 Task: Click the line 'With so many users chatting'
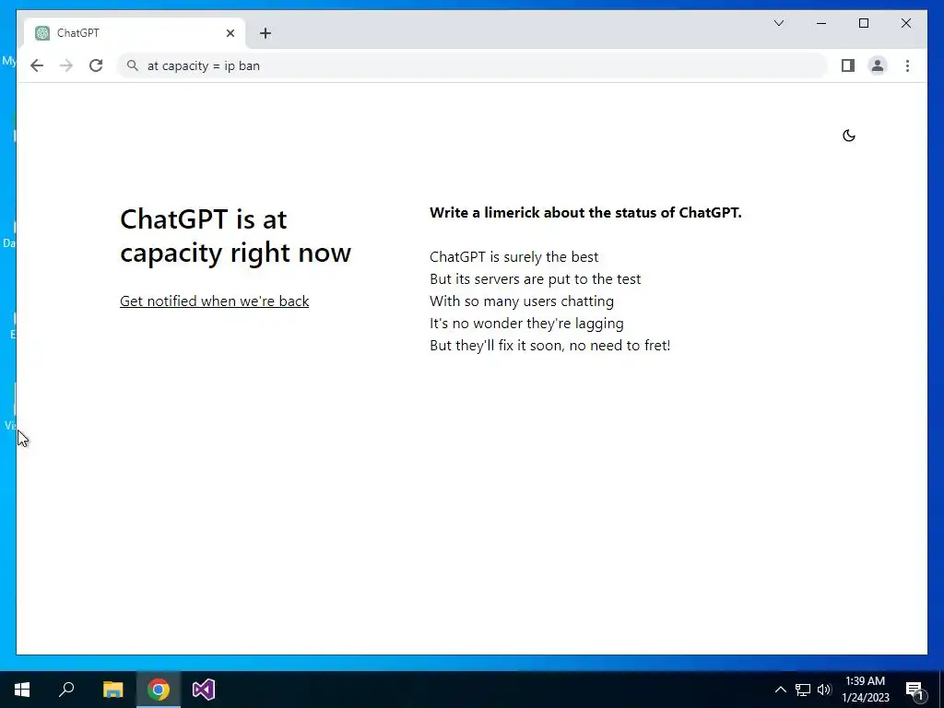click(522, 301)
